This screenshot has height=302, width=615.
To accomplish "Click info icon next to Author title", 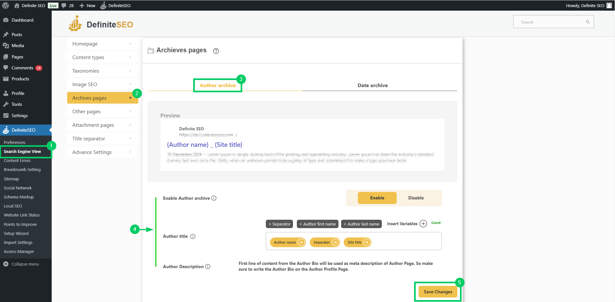I will coord(193,237).
